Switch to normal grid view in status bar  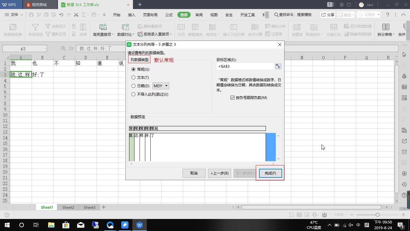(299, 215)
